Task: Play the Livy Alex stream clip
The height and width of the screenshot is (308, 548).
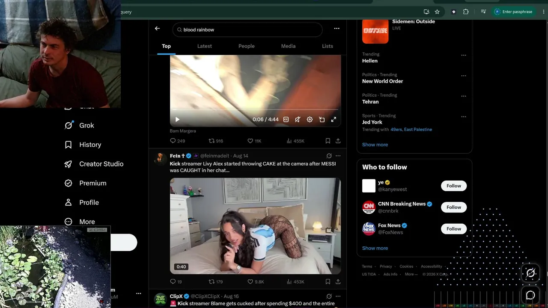Action: tap(255, 226)
